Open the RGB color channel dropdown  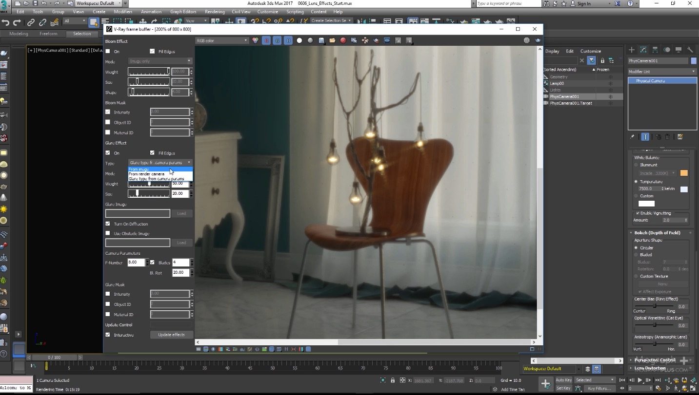(222, 40)
